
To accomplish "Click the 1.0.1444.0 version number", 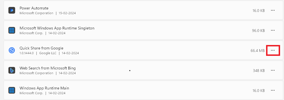I will (27, 53).
